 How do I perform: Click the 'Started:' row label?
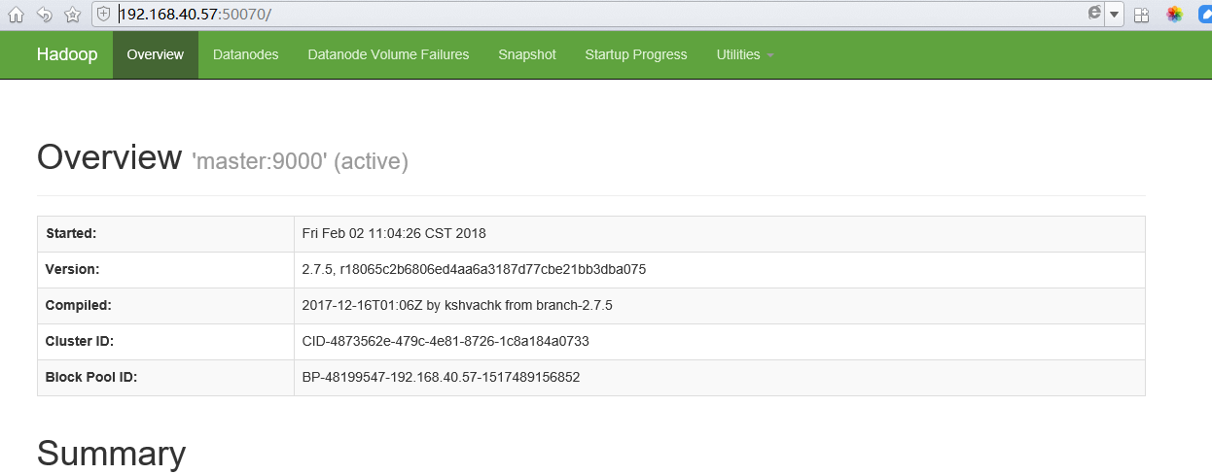[x=71, y=233]
